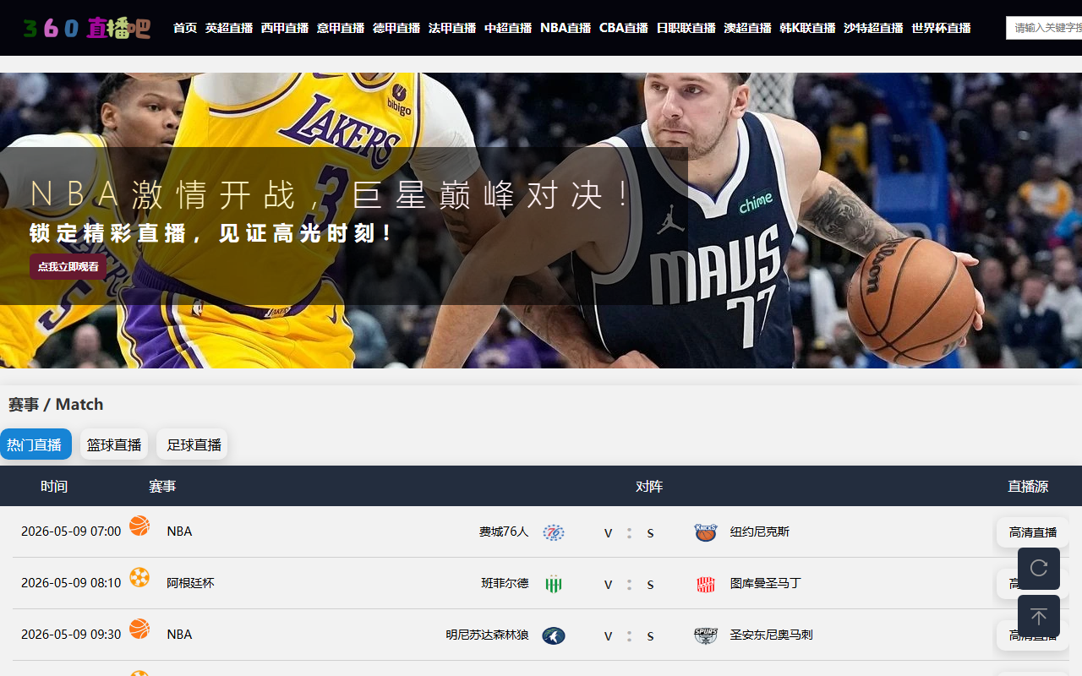Switch to the 足球直播 tab
Image resolution: width=1082 pixels, height=676 pixels.
pyautogui.click(x=194, y=444)
